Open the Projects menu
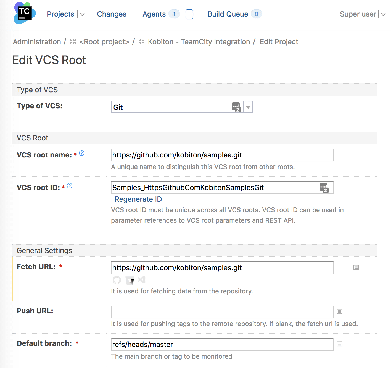 click(x=60, y=14)
